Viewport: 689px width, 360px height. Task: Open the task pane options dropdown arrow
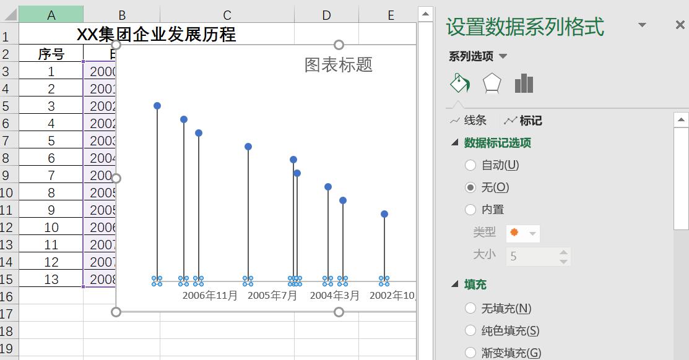(642, 25)
